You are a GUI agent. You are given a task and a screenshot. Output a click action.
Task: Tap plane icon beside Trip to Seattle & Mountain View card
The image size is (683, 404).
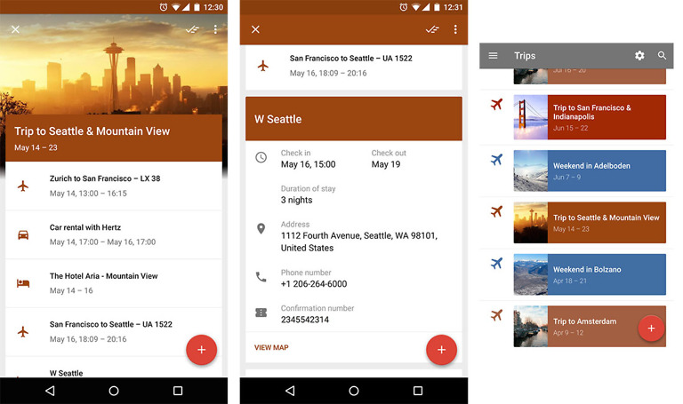pos(496,211)
